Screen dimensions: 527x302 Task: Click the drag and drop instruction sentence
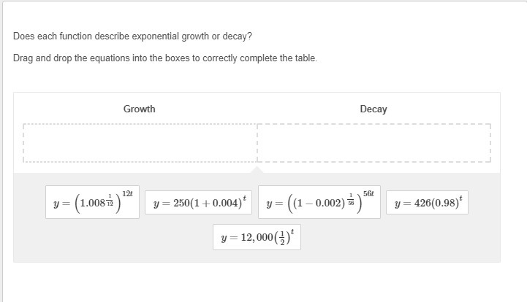(165, 58)
